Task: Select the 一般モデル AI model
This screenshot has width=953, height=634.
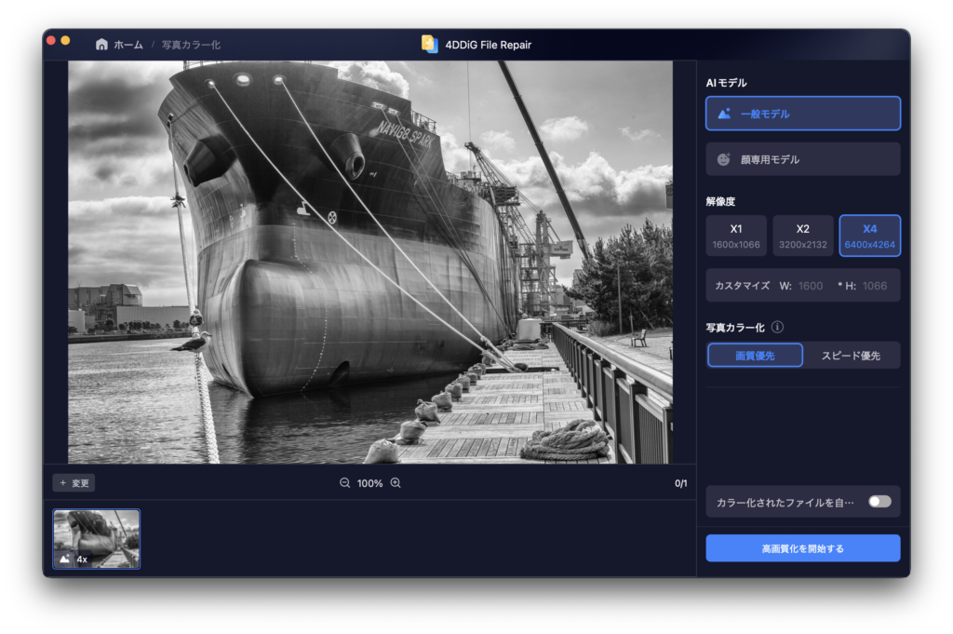Action: coord(802,114)
